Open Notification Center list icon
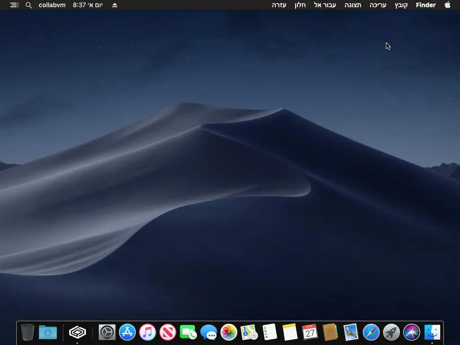 pos(14,5)
